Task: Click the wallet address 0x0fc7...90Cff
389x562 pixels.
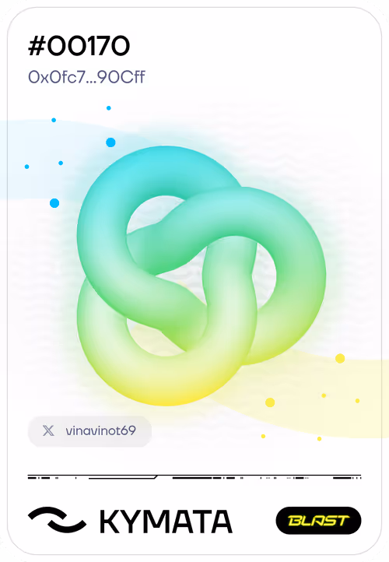Action: pos(86,77)
